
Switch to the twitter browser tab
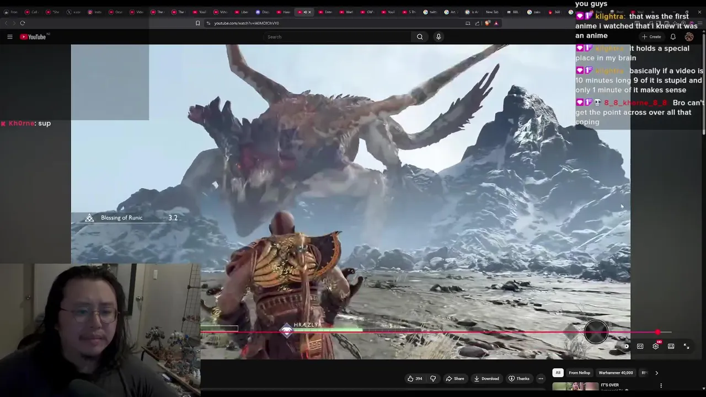[430, 12]
